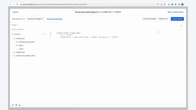Click the PUBLIC schema icon in tree
Viewport: 196px width, 110px height.
tap(17, 46)
